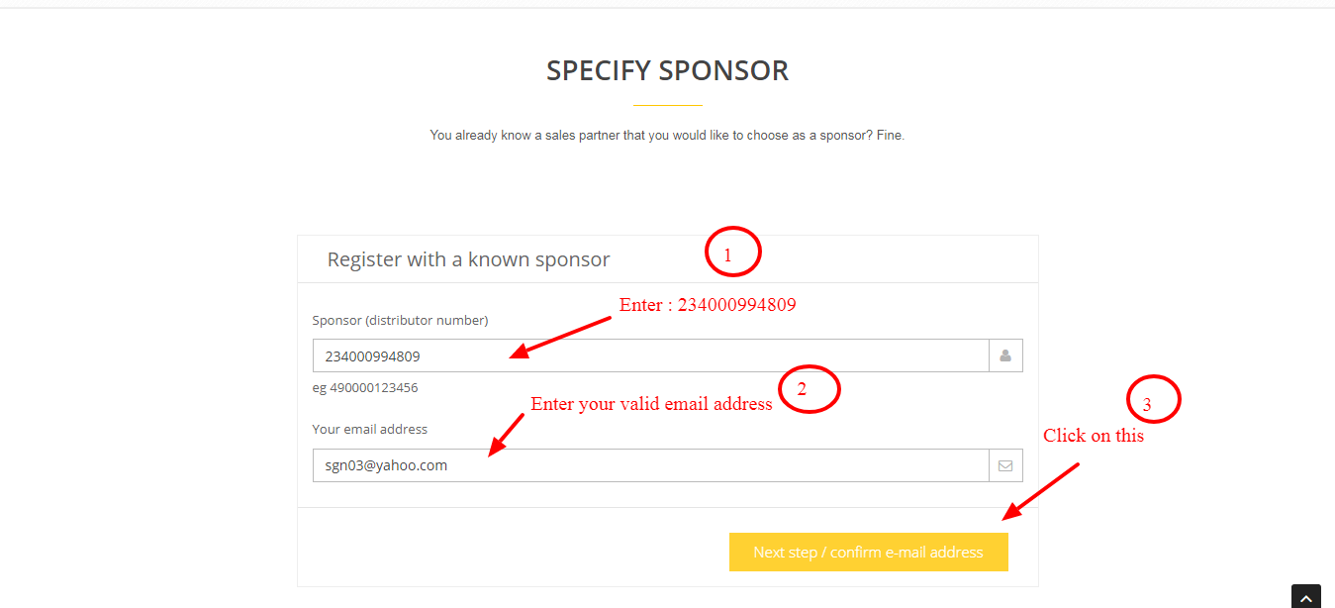The height and width of the screenshot is (608, 1335).
Task: Click the 'Enter your valid email address' note
Action: (x=651, y=404)
